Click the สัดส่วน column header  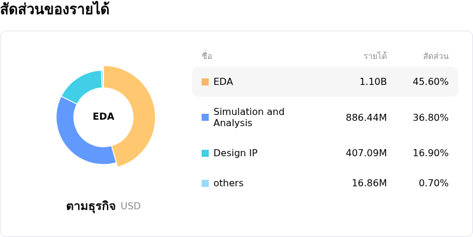click(x=436, y=56)
